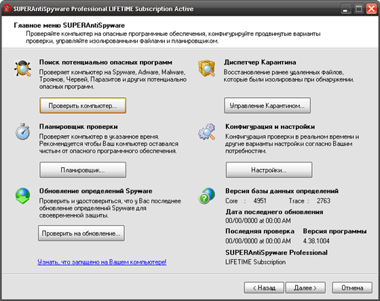380x301 pixels.
Task: Click the gears configuration icon
Action: [x=207, y=132]
